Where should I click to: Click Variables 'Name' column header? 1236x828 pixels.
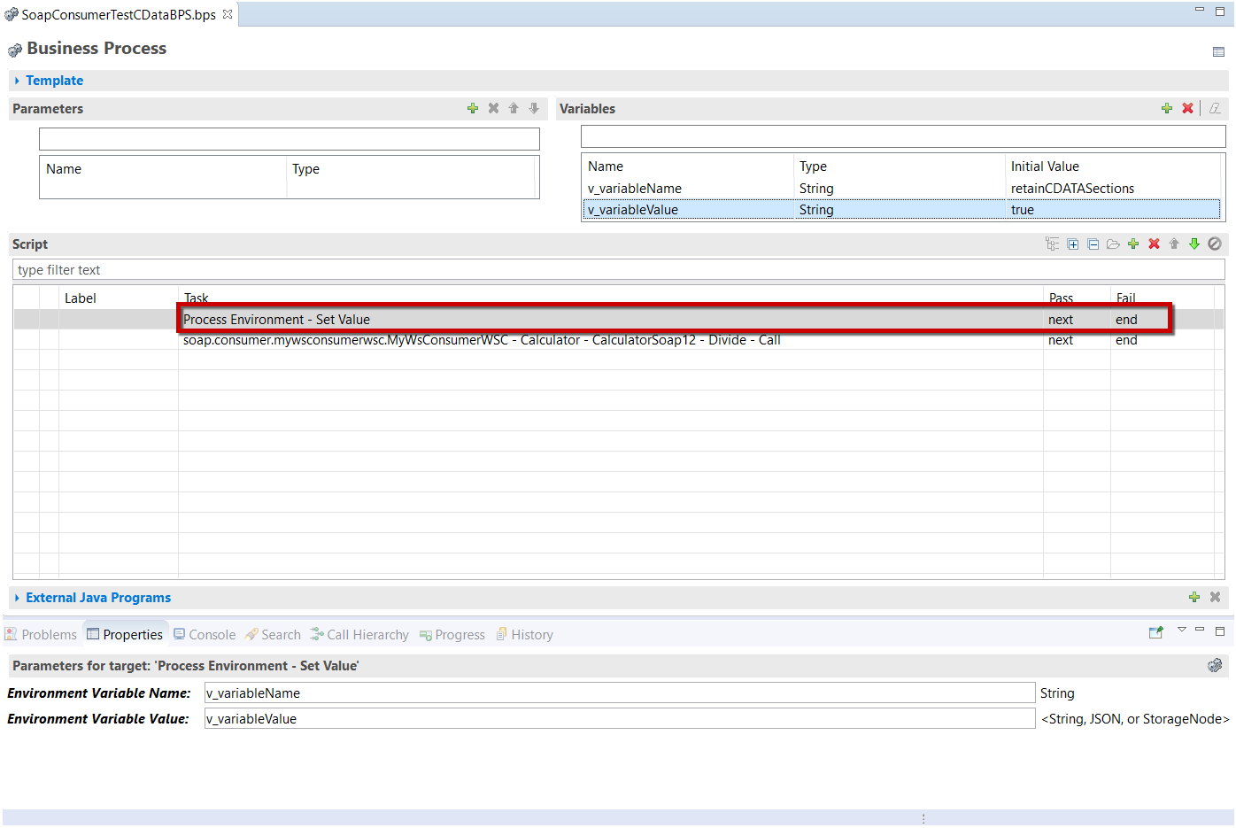pyautogui.click(x=606, y=166)
